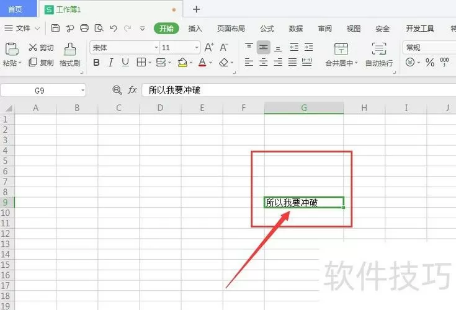Screen dimensions: 456x310
Task: Select column G header
Action: point(304,108)
